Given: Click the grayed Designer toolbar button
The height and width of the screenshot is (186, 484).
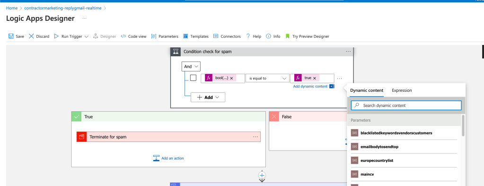Looking at the screenshot, I should (x=105, y=36).
